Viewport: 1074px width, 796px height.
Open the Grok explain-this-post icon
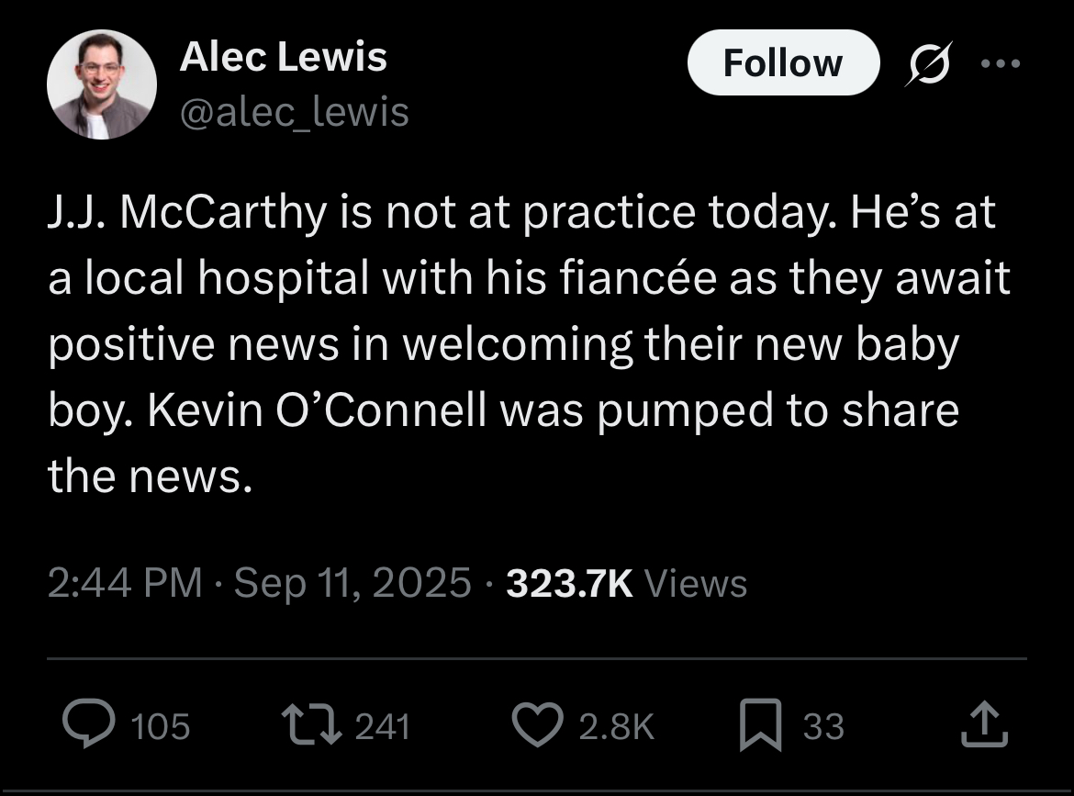pos(929,63)
